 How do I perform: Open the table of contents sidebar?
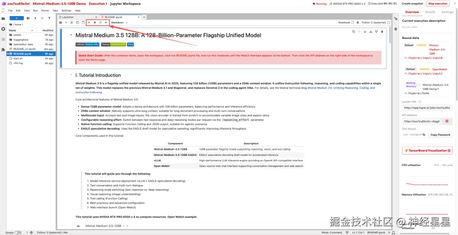coord(3,39)
